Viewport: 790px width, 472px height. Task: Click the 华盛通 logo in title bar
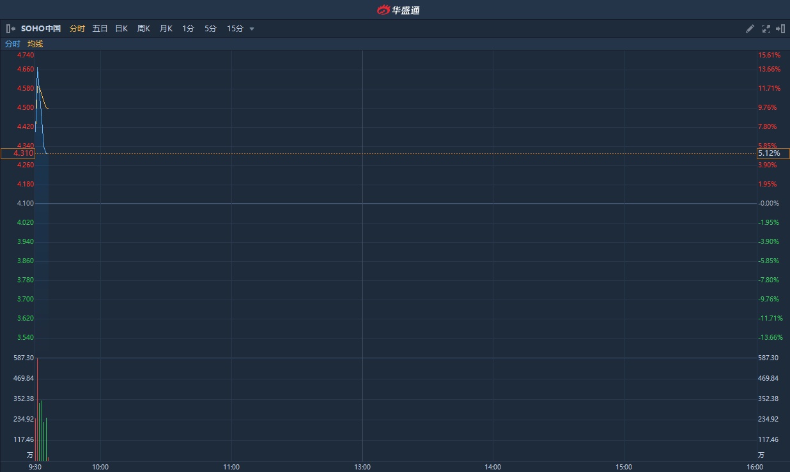(x=398, y=10)
